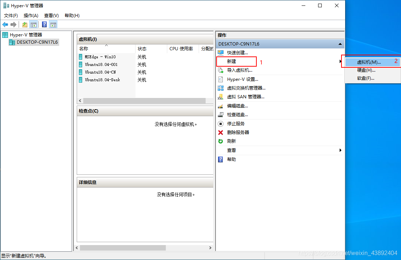Viewport: 401px width, 260px height.
Task: Select DESKTOP-C9N17L6 in the console tree
Action: (x=37, y=42)
